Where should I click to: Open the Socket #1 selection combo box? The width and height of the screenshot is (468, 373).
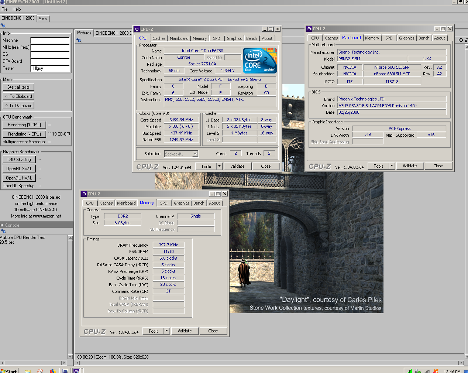[181, 154]
